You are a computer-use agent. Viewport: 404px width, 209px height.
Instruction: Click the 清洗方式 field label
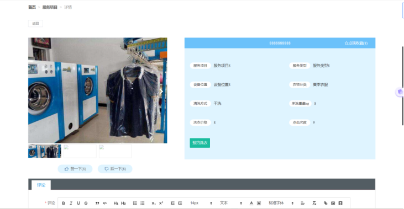(200, 103)
